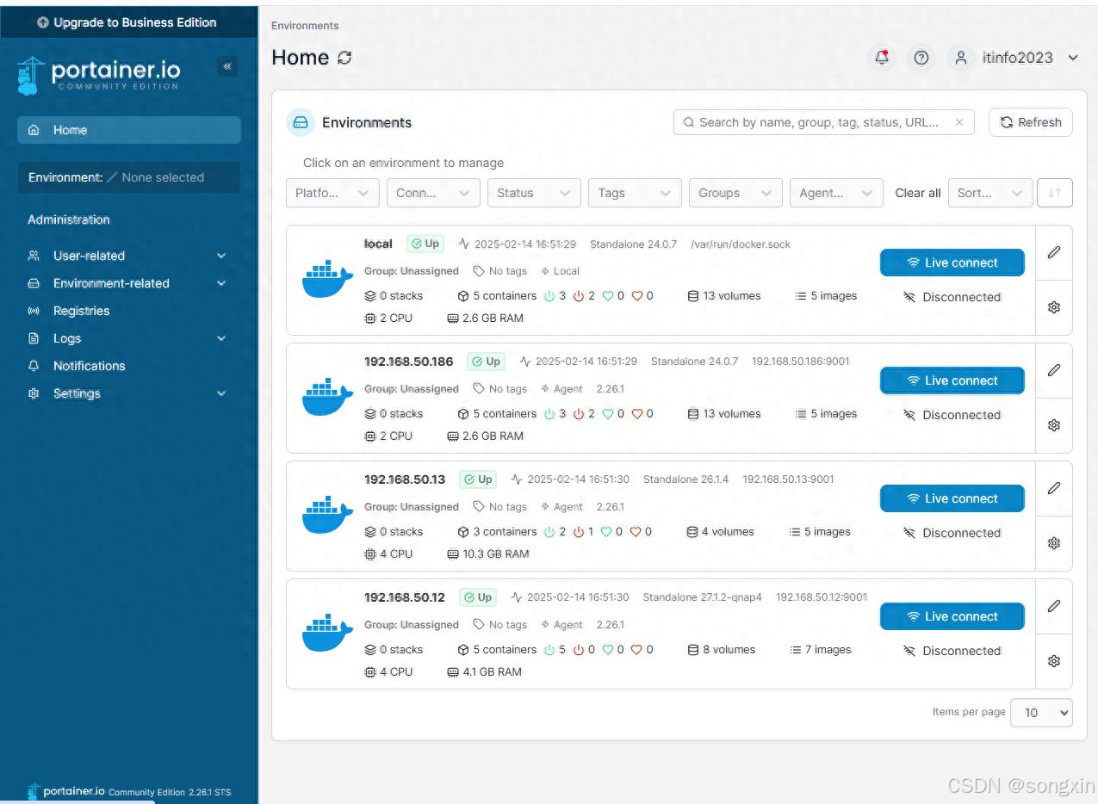Click the notifications bell icon in header

[882, 58]
